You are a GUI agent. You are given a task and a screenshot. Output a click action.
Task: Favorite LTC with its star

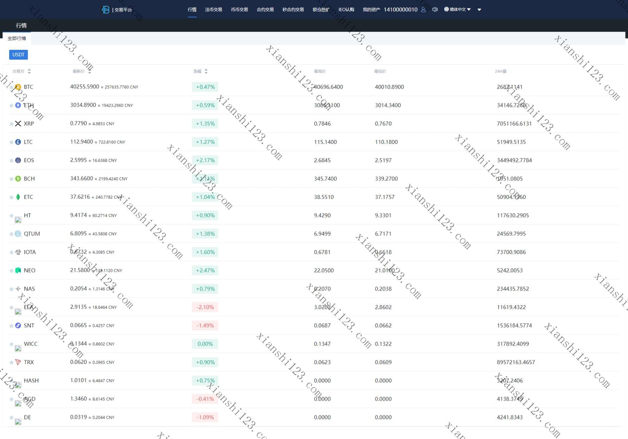pyautogui.click(x=12, y=142)
